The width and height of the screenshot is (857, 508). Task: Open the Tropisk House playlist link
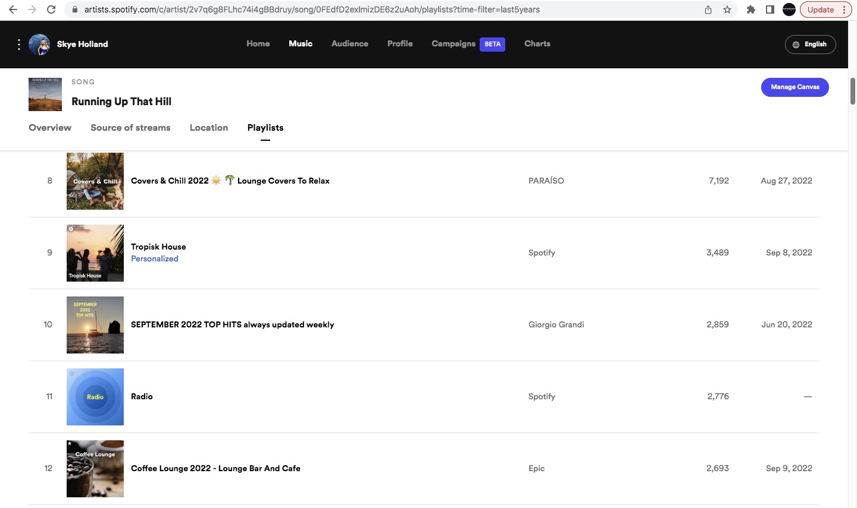point(158,247)
